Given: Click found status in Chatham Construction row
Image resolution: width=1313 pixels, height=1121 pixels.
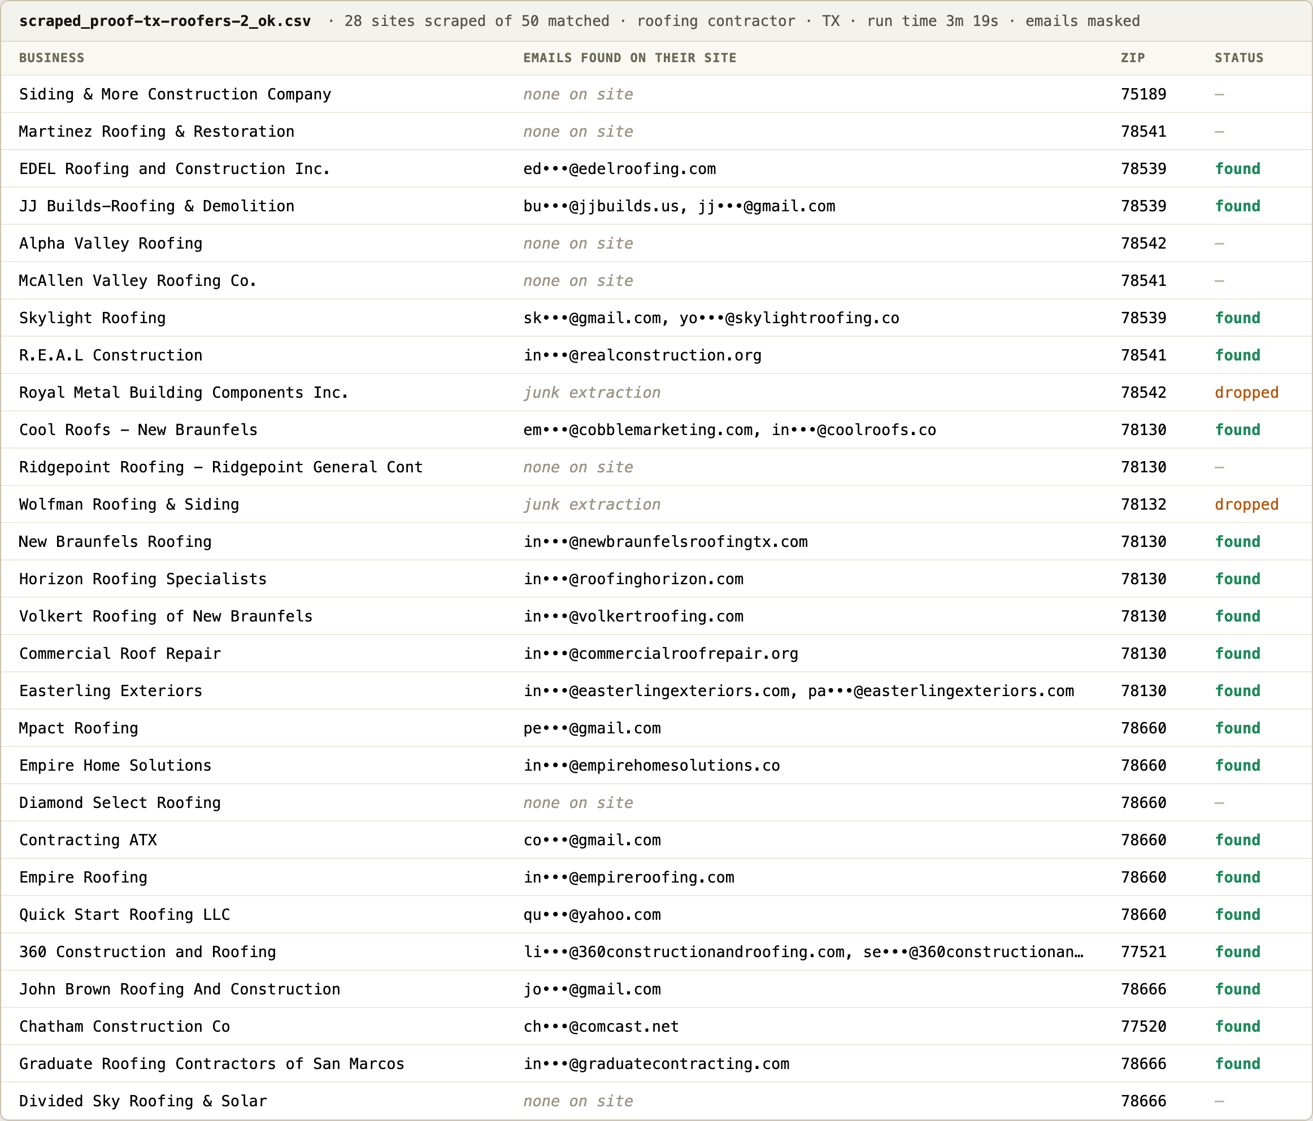Looking at the screenshot, I should 1238,1027.
